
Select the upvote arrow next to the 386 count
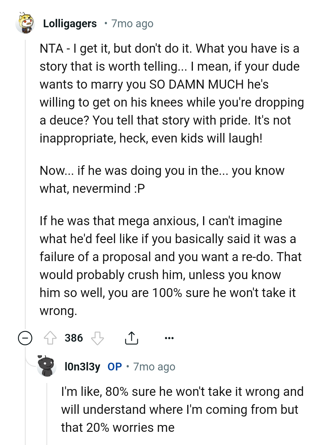pyautogui.click(x=51, y=338)
